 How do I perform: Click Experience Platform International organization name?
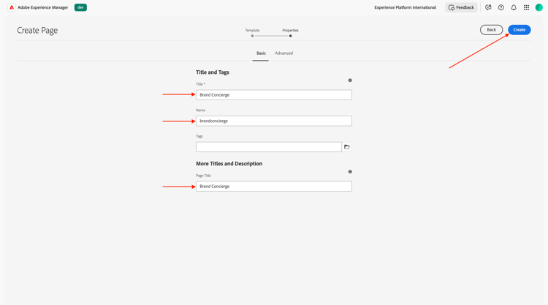click(x=405, y=7)
